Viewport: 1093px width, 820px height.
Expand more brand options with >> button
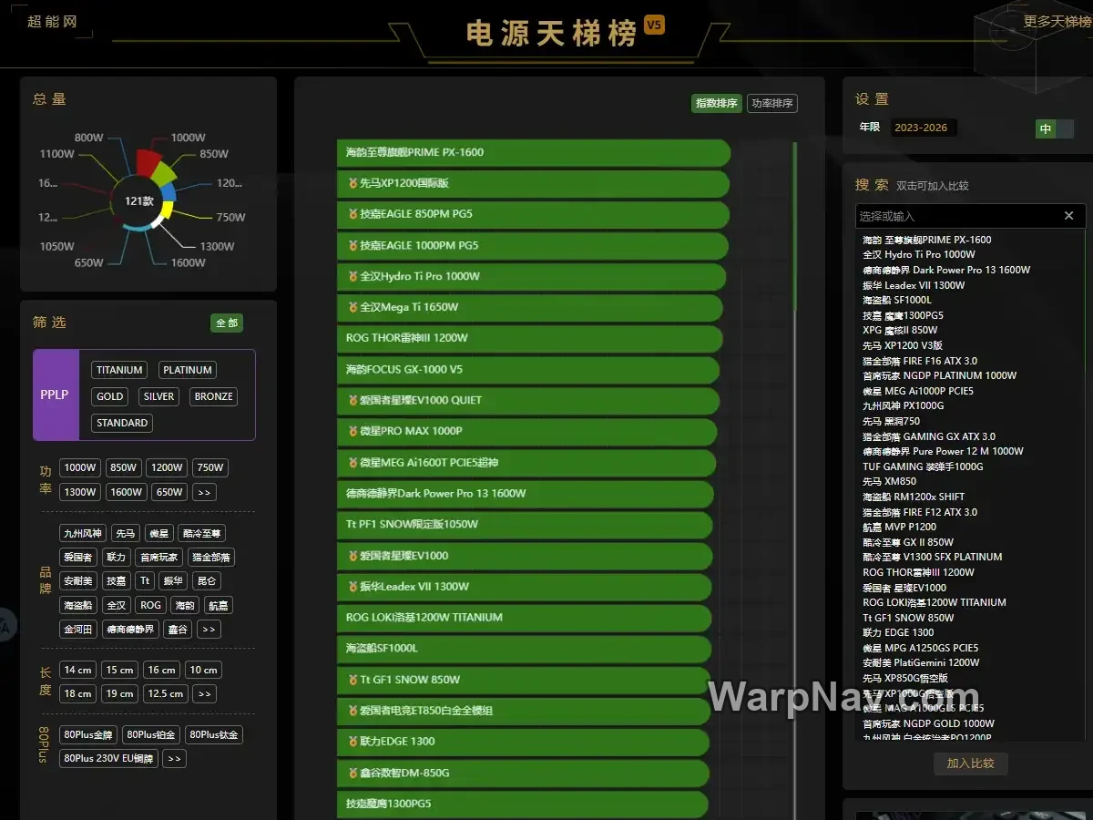point(209,630)
